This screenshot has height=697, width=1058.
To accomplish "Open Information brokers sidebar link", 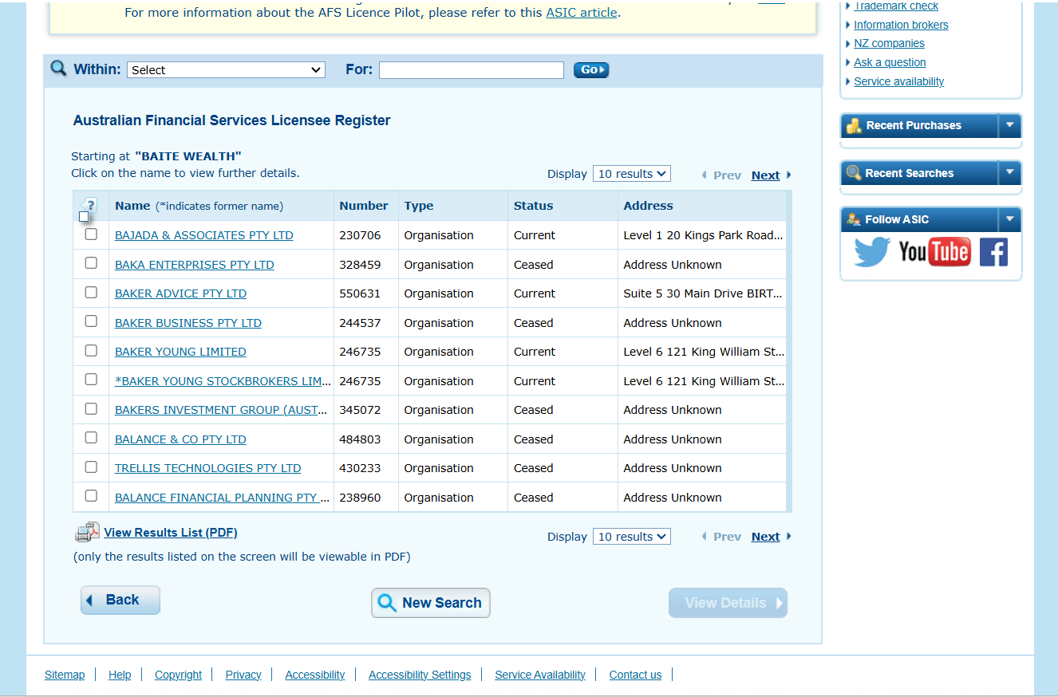I will (x=901, y=25).
